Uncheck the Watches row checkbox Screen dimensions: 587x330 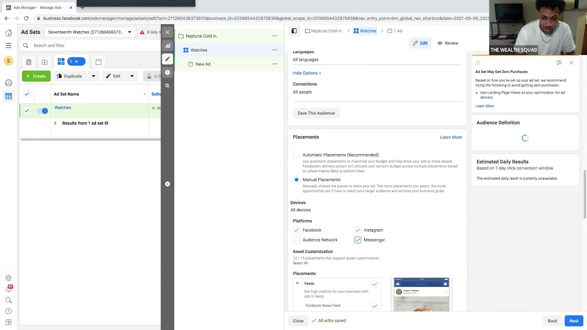[x=27, y=110]
